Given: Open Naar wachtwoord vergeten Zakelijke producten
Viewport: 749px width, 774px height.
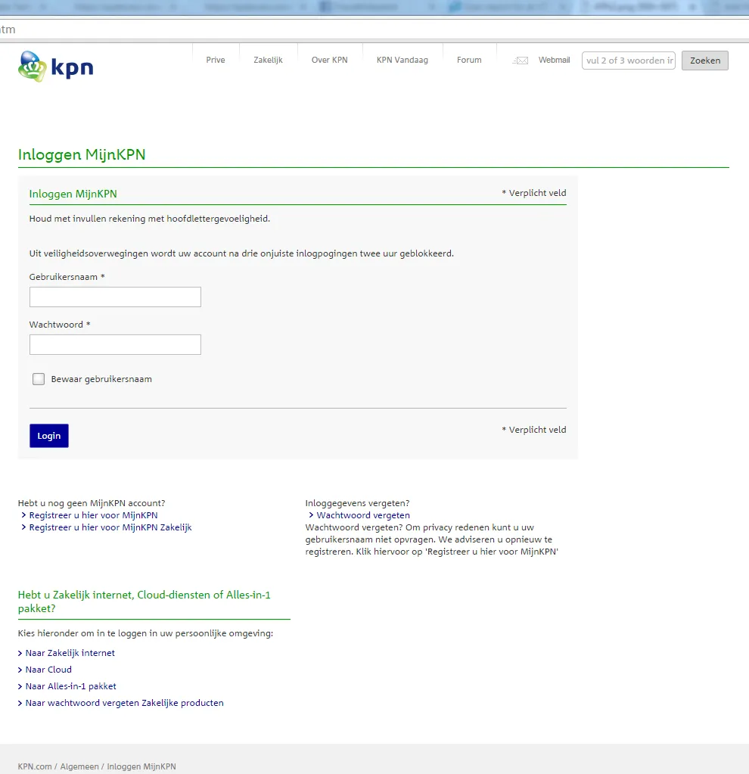Looking at the screenshot, I should [x=124, y=702].
